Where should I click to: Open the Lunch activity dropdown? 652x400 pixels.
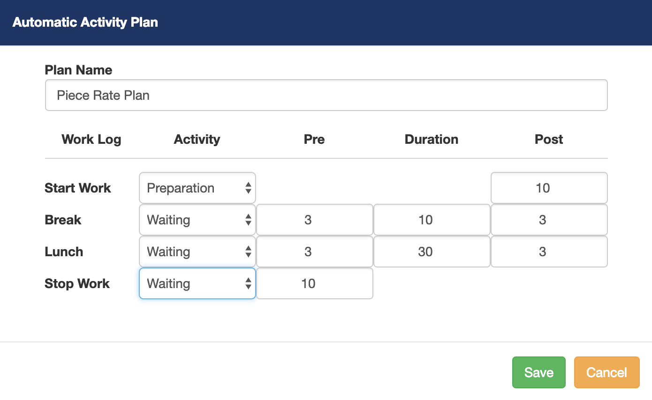click(197, 252)
